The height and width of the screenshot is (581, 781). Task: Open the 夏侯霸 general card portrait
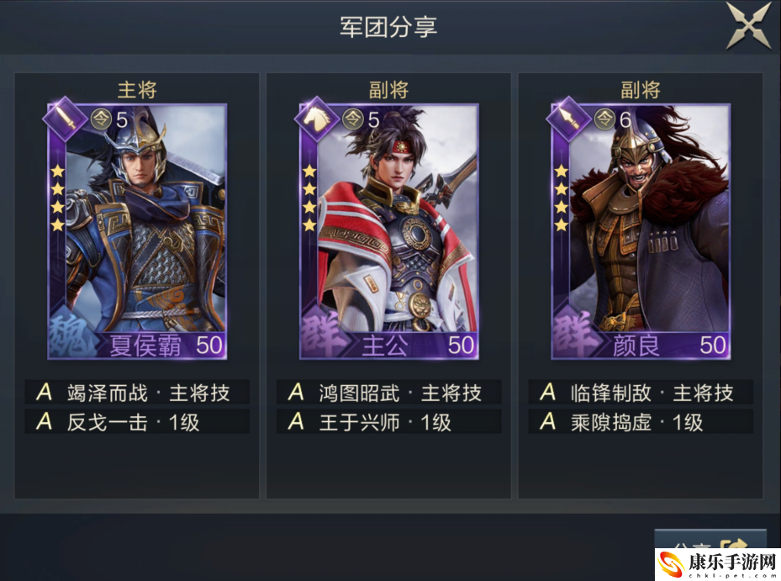[x=137, y=231]
